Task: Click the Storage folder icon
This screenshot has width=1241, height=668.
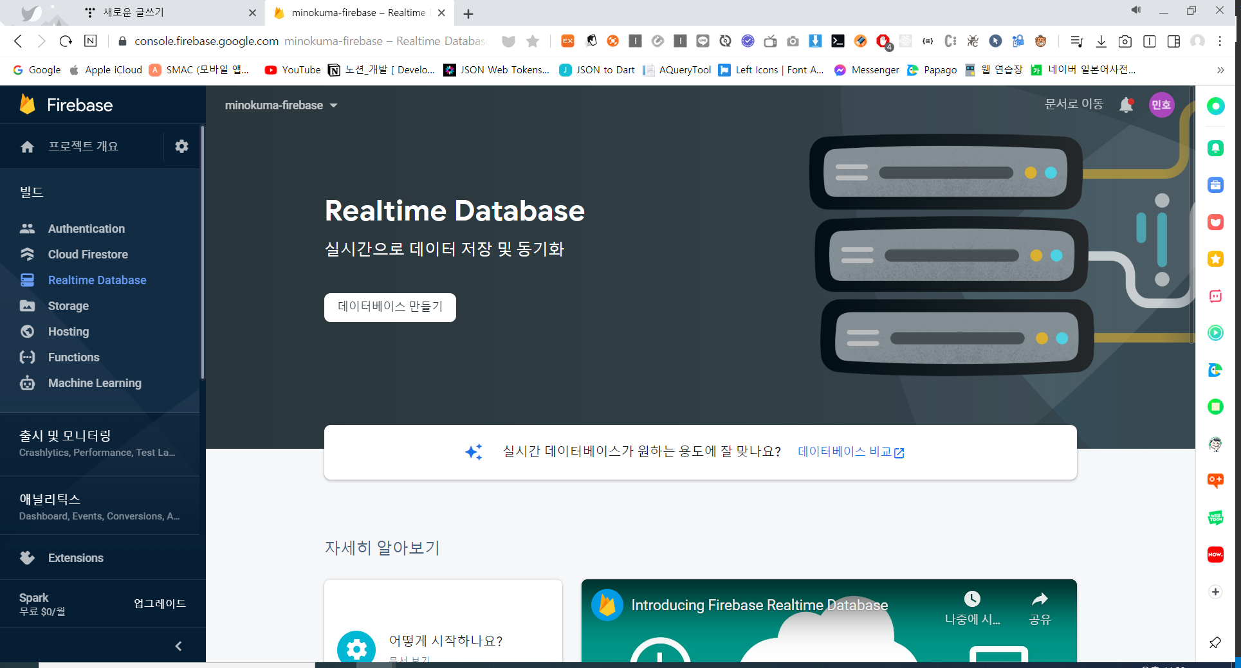Action: point(27,306)
